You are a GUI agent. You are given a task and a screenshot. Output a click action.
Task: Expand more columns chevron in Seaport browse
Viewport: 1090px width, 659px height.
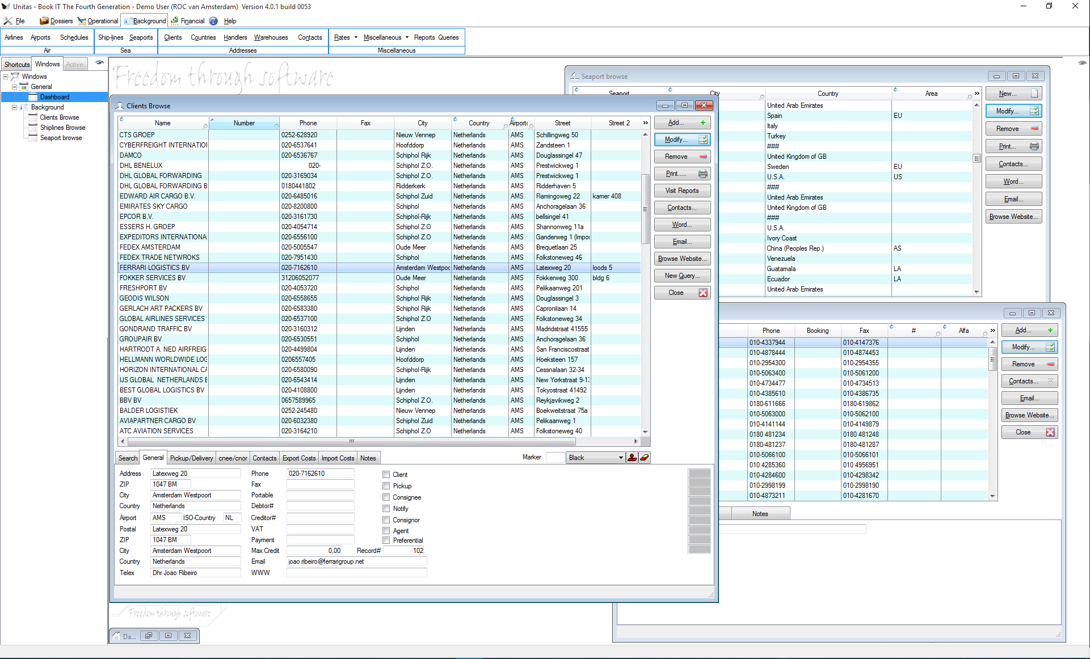(977, 94)
